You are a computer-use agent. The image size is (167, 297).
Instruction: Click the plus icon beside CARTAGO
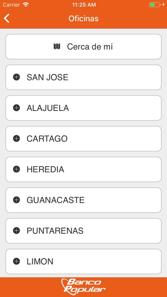tap(17, 139)
